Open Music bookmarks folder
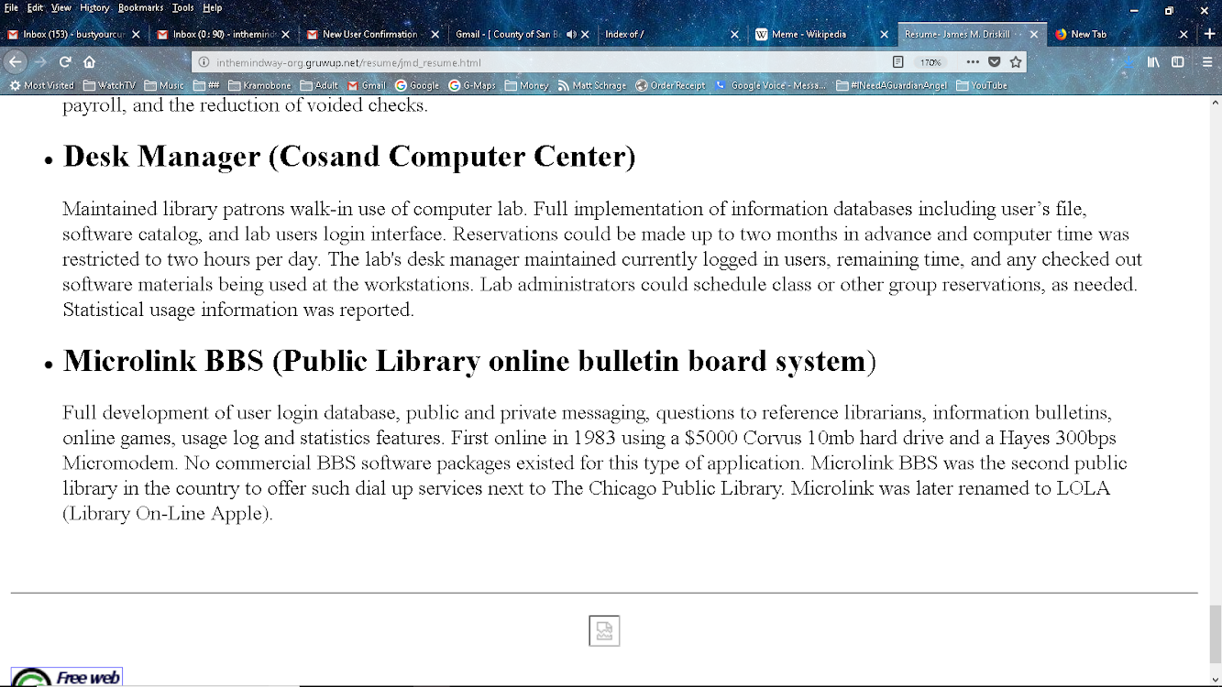This screenshot has height=687, width=1222. [x=164, y=85]
